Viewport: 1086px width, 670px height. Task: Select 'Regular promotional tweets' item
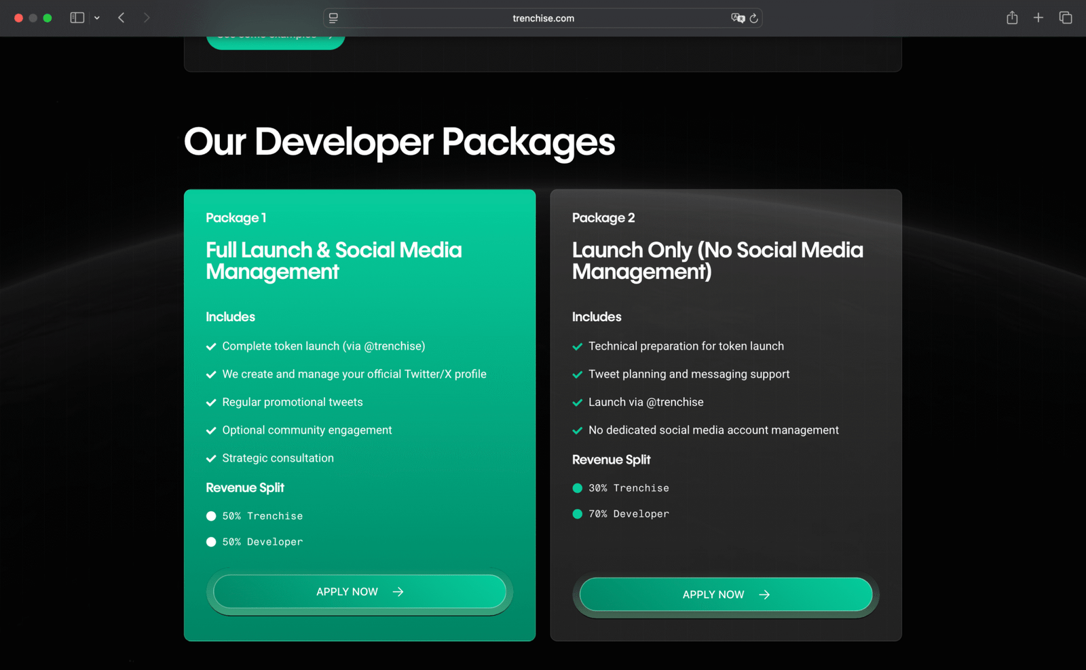pyautogui.click(x=293, y=402)
